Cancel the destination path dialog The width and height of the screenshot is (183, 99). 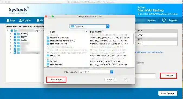click(111, 80)
